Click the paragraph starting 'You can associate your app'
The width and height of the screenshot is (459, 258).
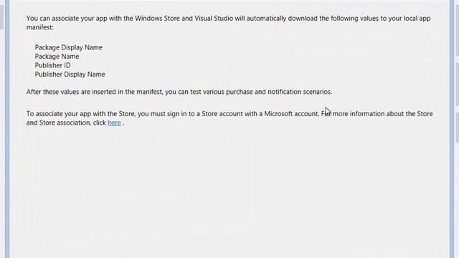[x=228, y=23]
